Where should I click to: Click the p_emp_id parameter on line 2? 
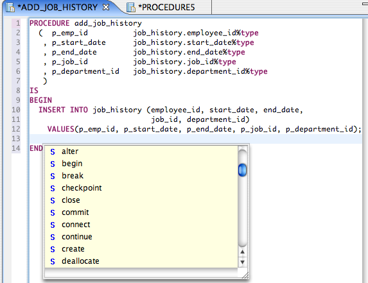click(70, 33)
